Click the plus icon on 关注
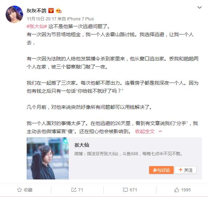The width and height of the screenshot is (208, 197). click(180, 170)
